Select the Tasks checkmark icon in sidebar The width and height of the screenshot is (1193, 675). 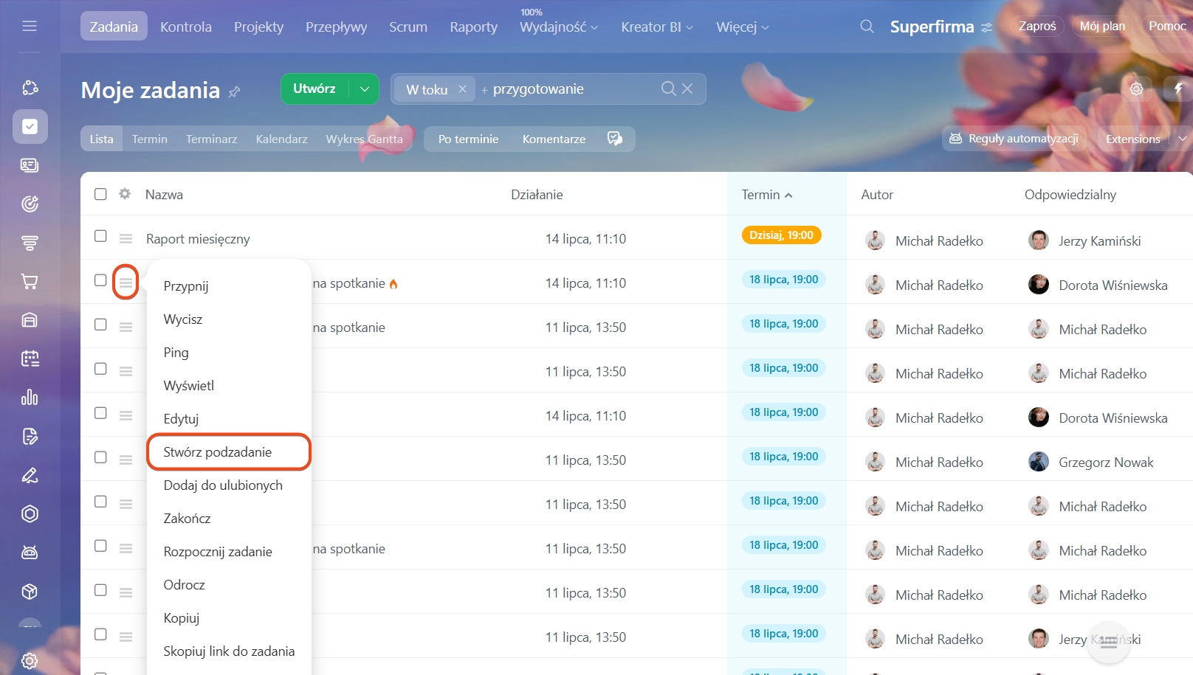click(x=30, y=127)
